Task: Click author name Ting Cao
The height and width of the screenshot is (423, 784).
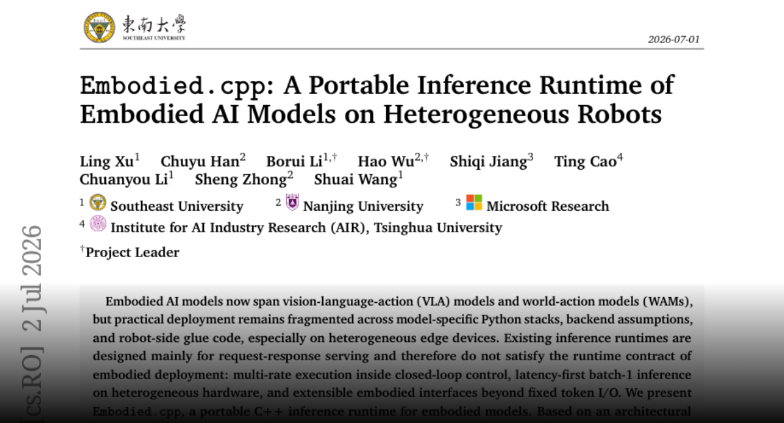Action: point(585,162)
